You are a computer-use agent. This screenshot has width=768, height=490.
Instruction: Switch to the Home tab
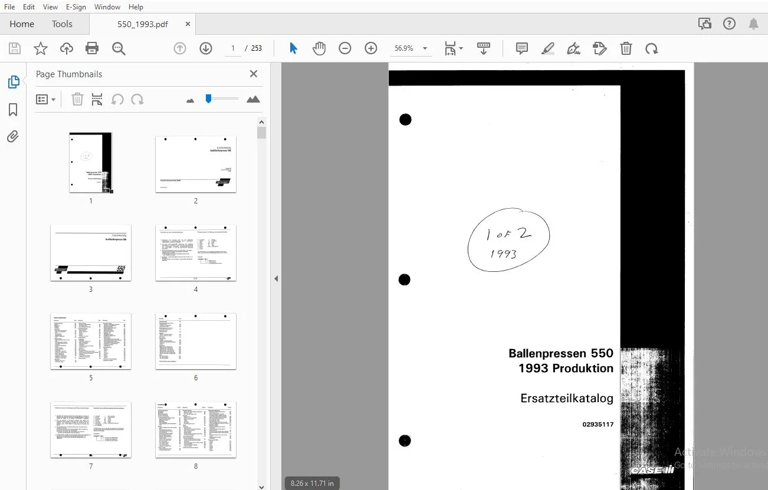pos(22,24)
